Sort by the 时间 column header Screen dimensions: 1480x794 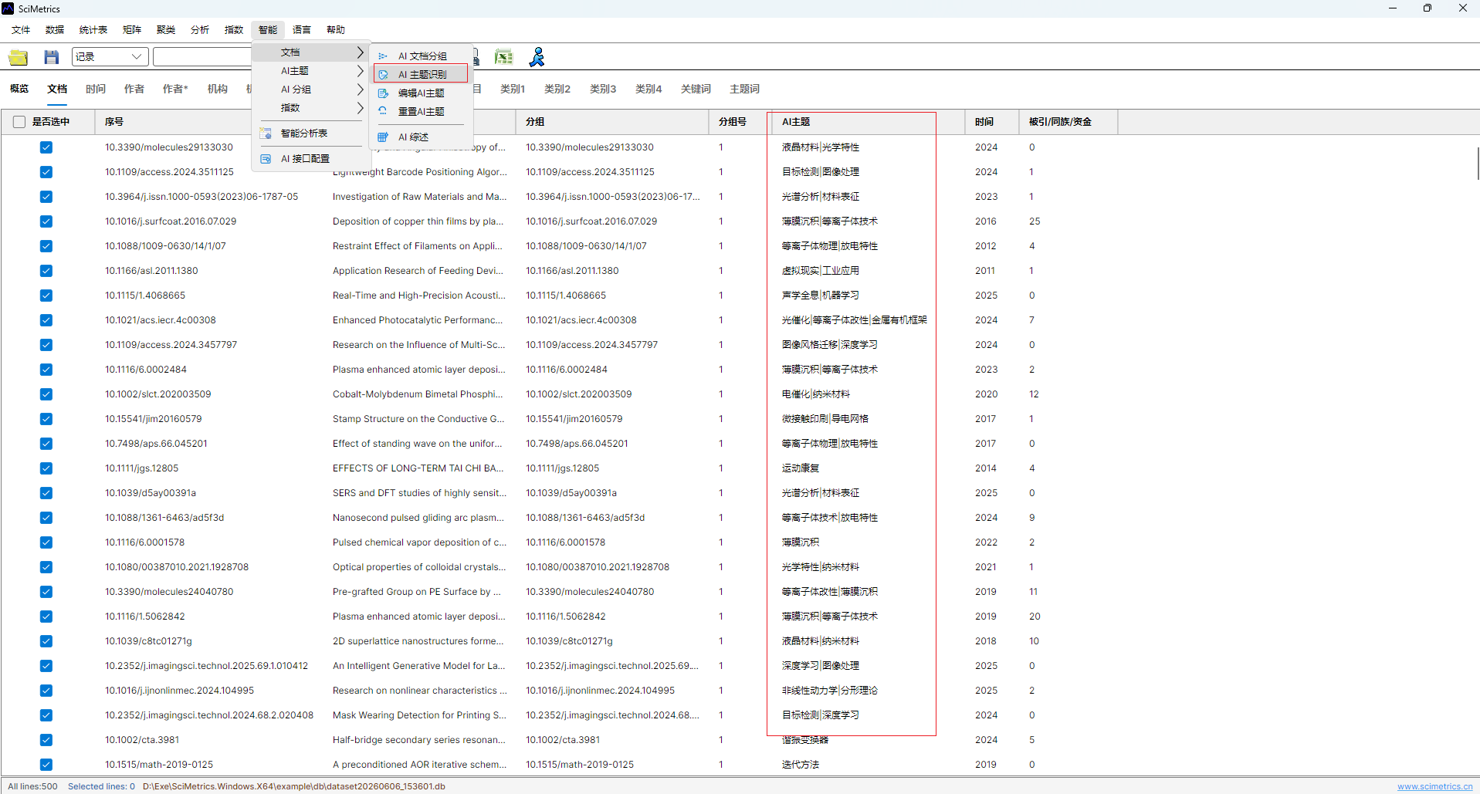[991, 122]
